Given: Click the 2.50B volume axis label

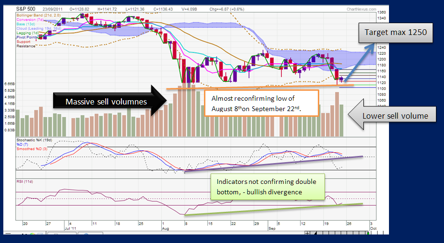Looking at the screenshot, I should (x=9, y=117).
